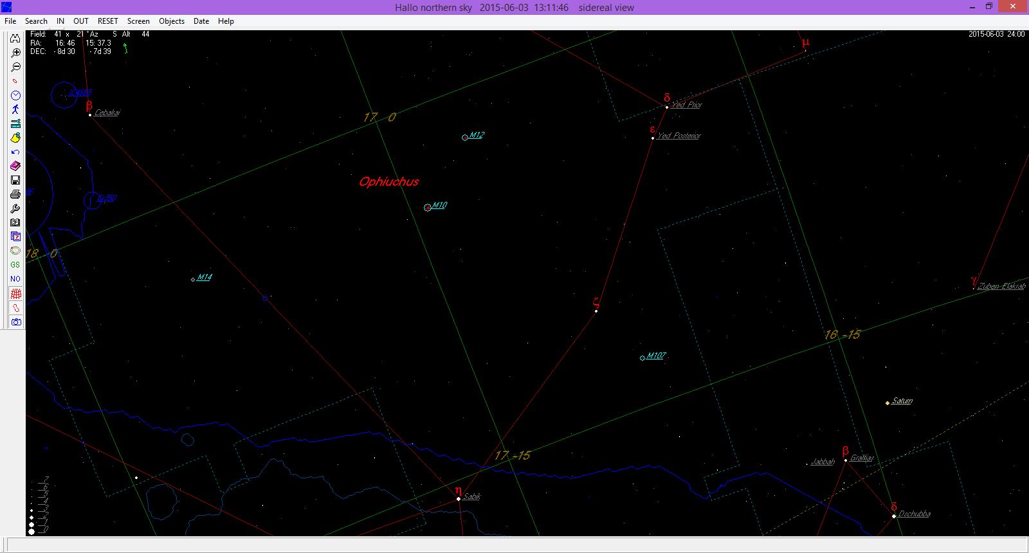The width and height of the screenshot is (1029, 553).
Task: Click the camera snapshot icon
Action: [x=15, y=322]
